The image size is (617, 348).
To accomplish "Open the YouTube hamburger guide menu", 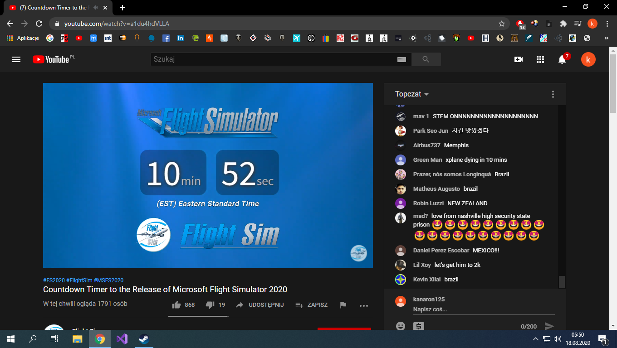I will coord(16,59).
